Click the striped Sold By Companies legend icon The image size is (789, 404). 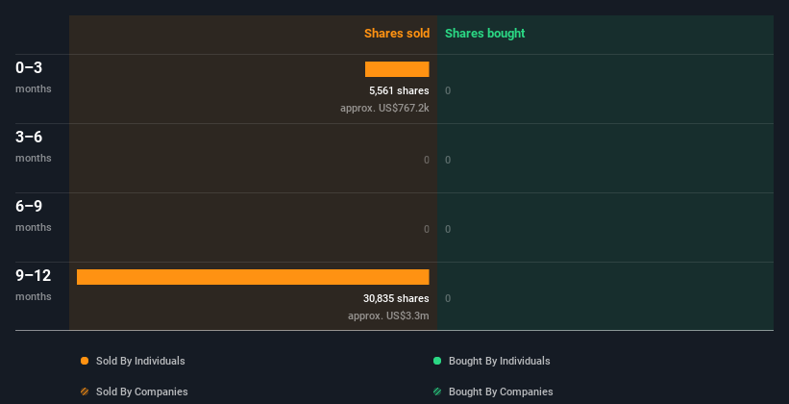tap(85, 391)
